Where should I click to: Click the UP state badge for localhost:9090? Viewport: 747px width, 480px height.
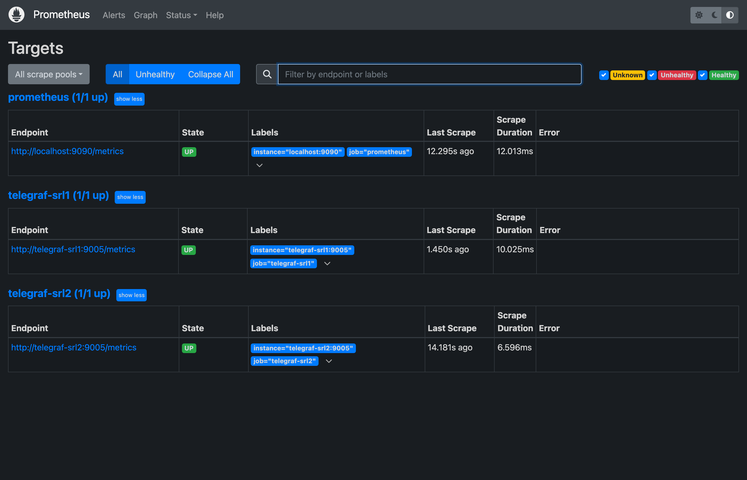[x=189, y=152]
